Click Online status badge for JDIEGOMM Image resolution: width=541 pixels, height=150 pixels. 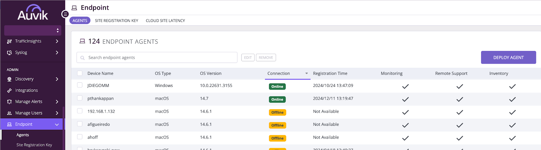277,87
